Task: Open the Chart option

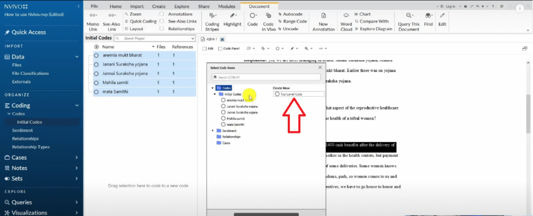Action: [362, 14]
